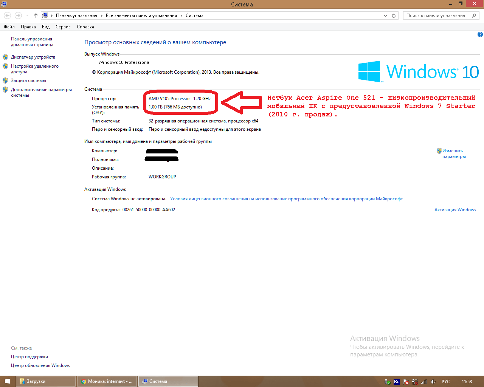The width and height of the screenshot is (484, 387).
Task: Open the Сервис menu
Action: 63,27
